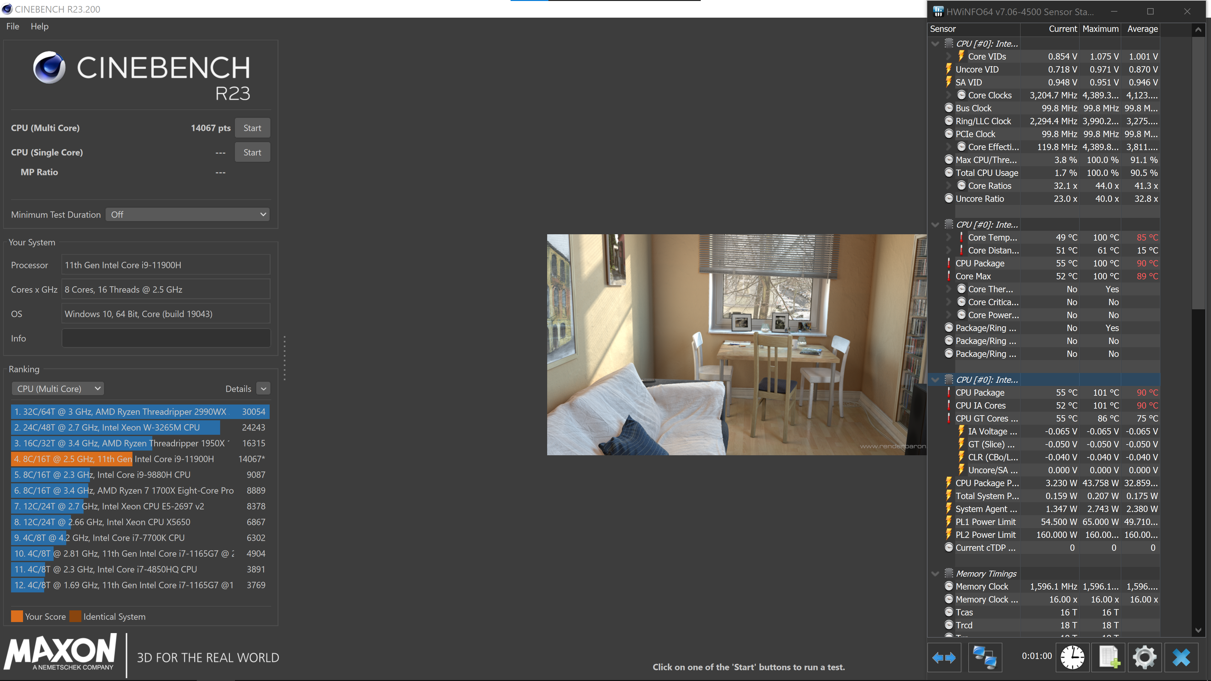Select the System Agent power row
The height and width of the screenshot is (681, 1211).
point(1044,509)
